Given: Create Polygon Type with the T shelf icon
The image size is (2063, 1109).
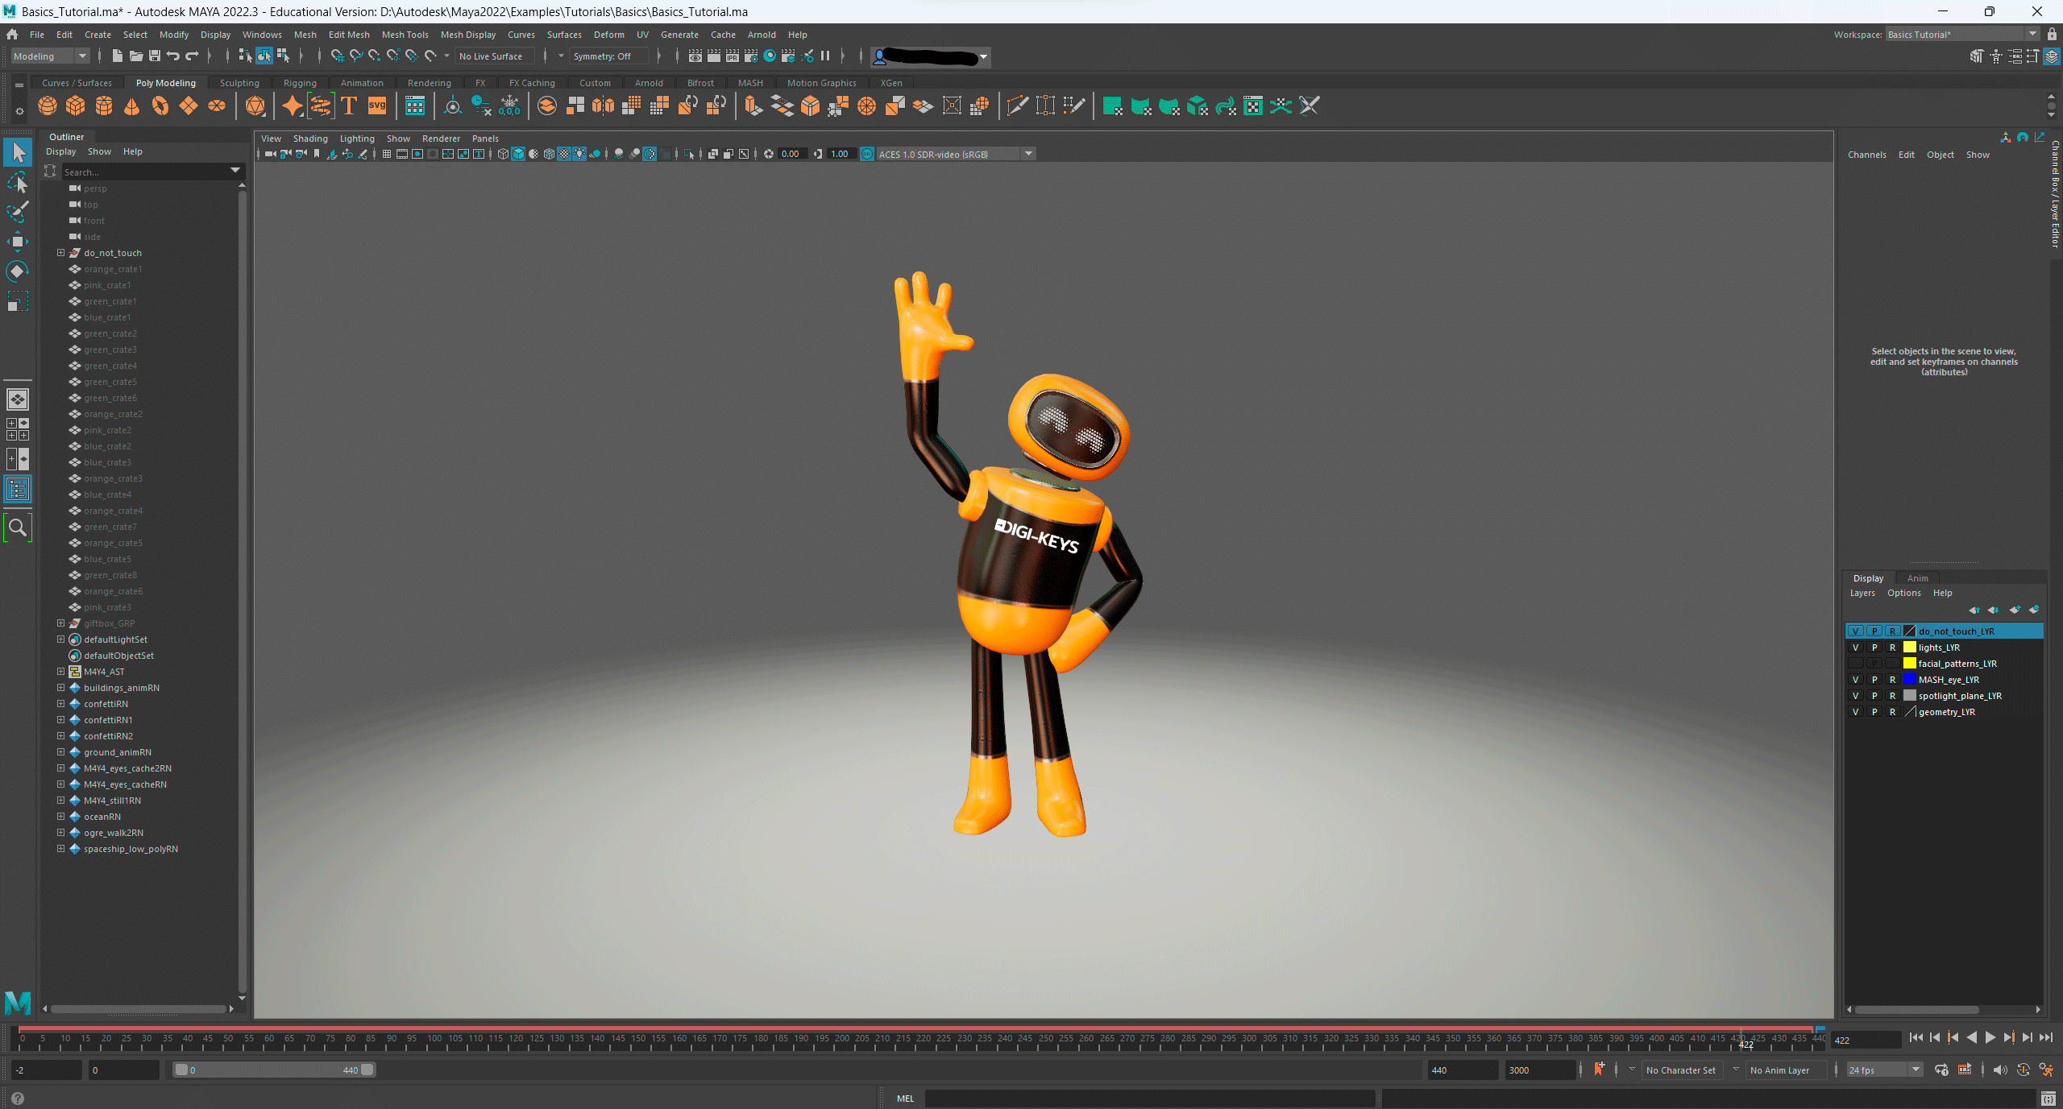Looking at the screenshot, I should coord(349,106).
